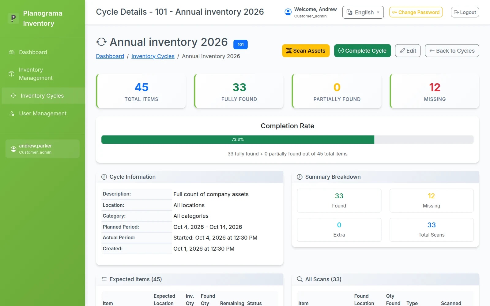Click the andrew.parker user panel in sidebar

pyautogui.click(x=43, y=149)
